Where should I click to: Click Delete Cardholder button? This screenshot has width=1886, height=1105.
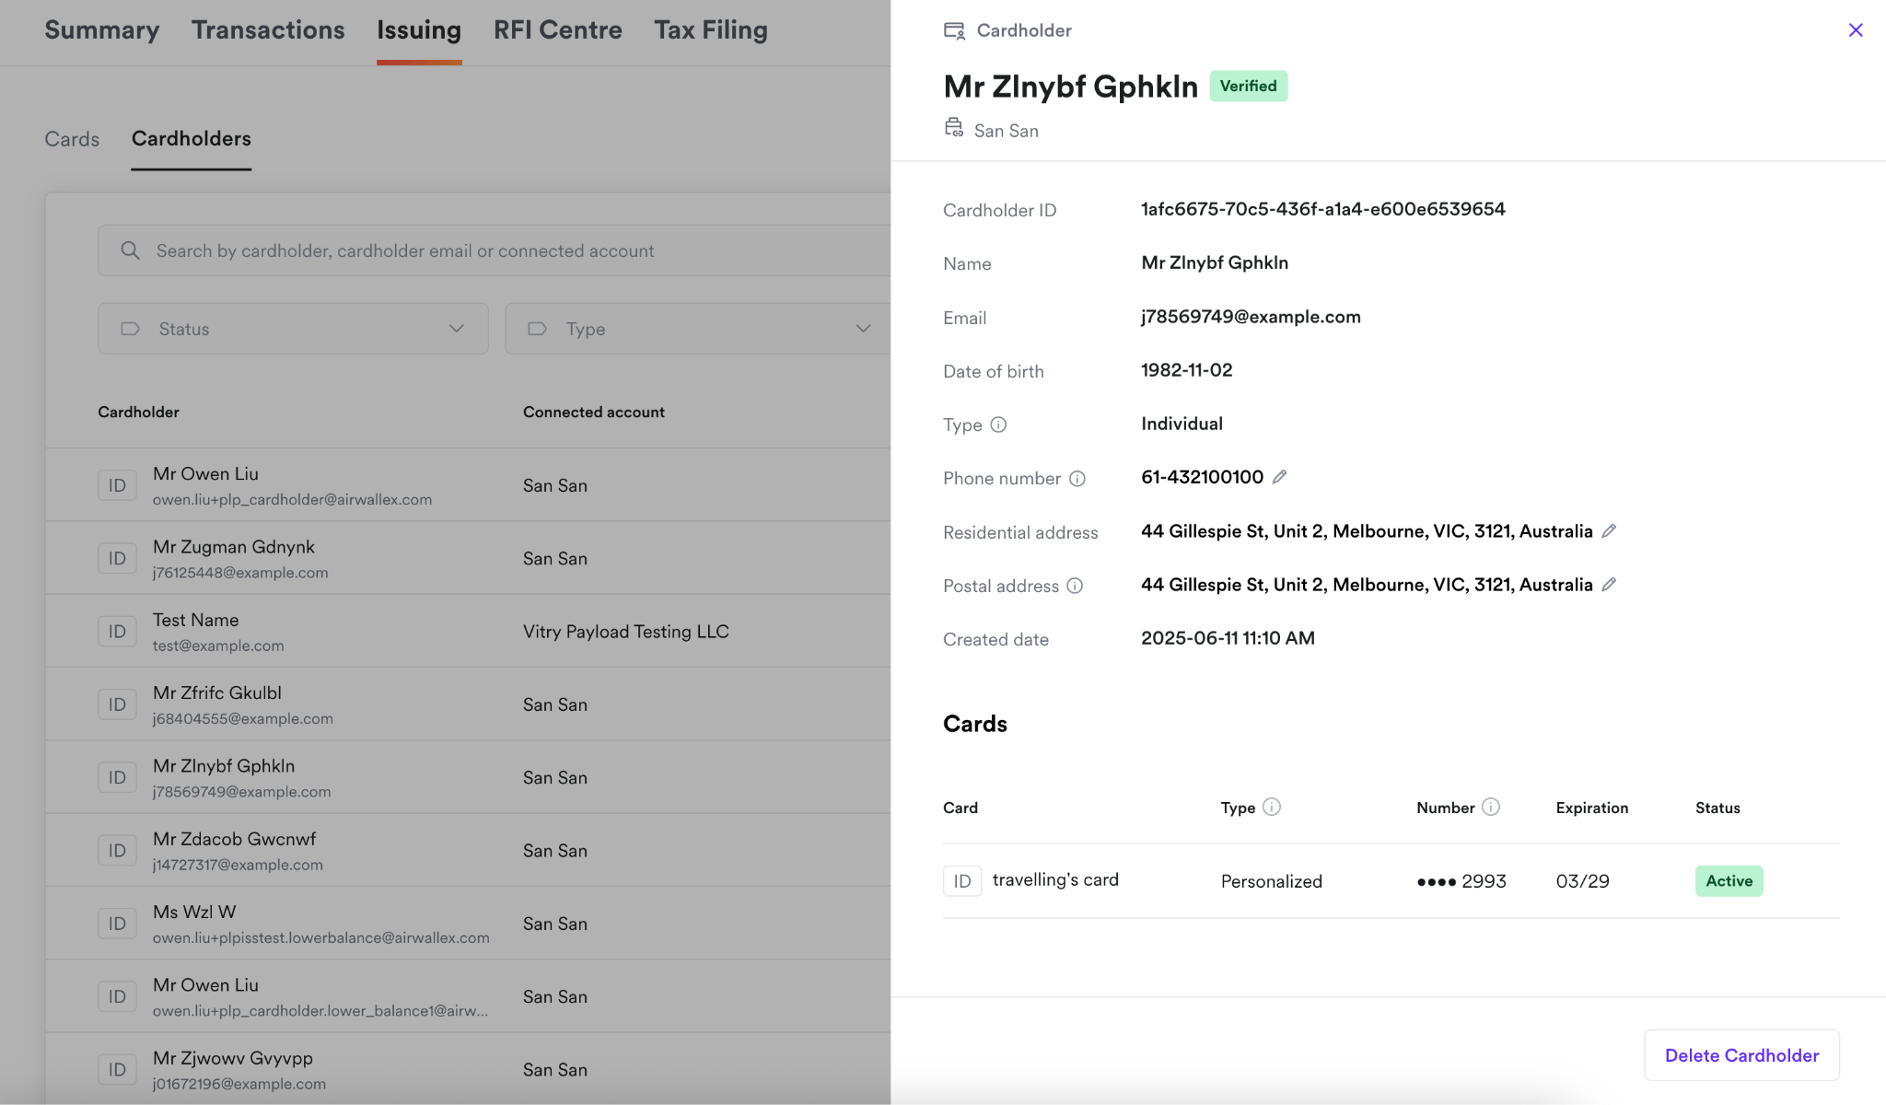1740,1055
